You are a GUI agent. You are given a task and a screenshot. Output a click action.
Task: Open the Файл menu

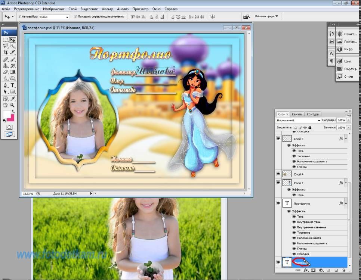6,9
